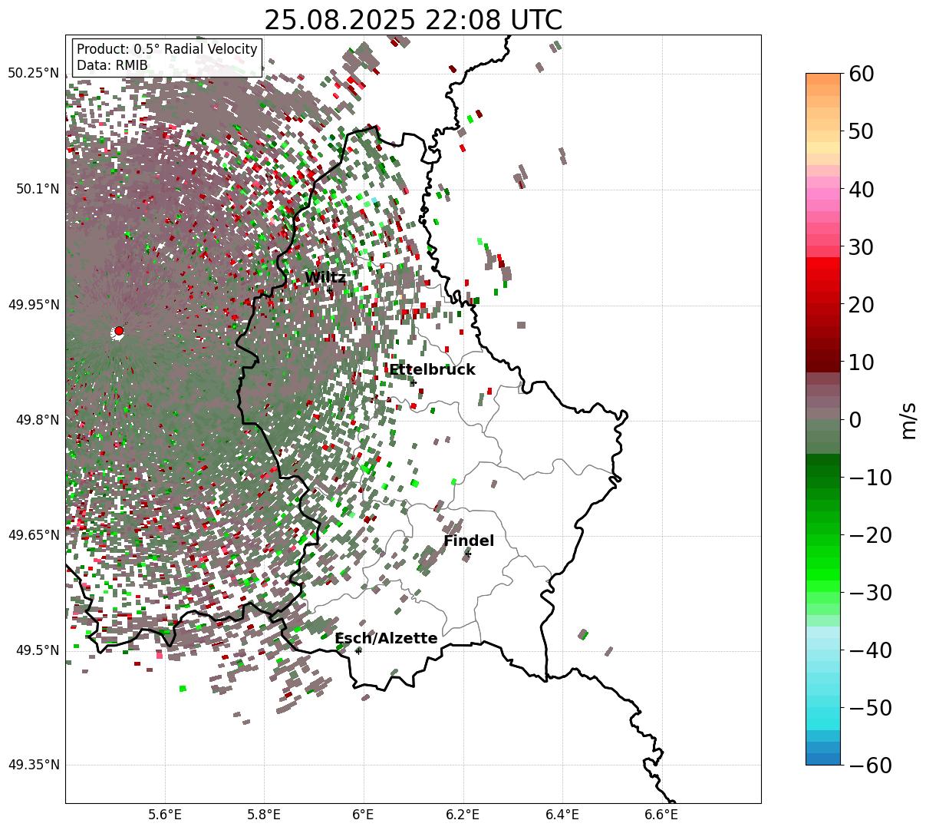Viewport: 926px width, 830px height.
Task: Click the 5.8°E longitude tick label
Action: pyautogui.click(x=264, y=815)
